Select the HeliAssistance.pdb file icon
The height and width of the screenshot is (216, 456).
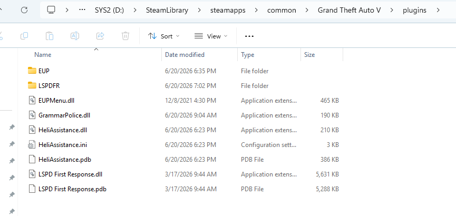[32, 159]
